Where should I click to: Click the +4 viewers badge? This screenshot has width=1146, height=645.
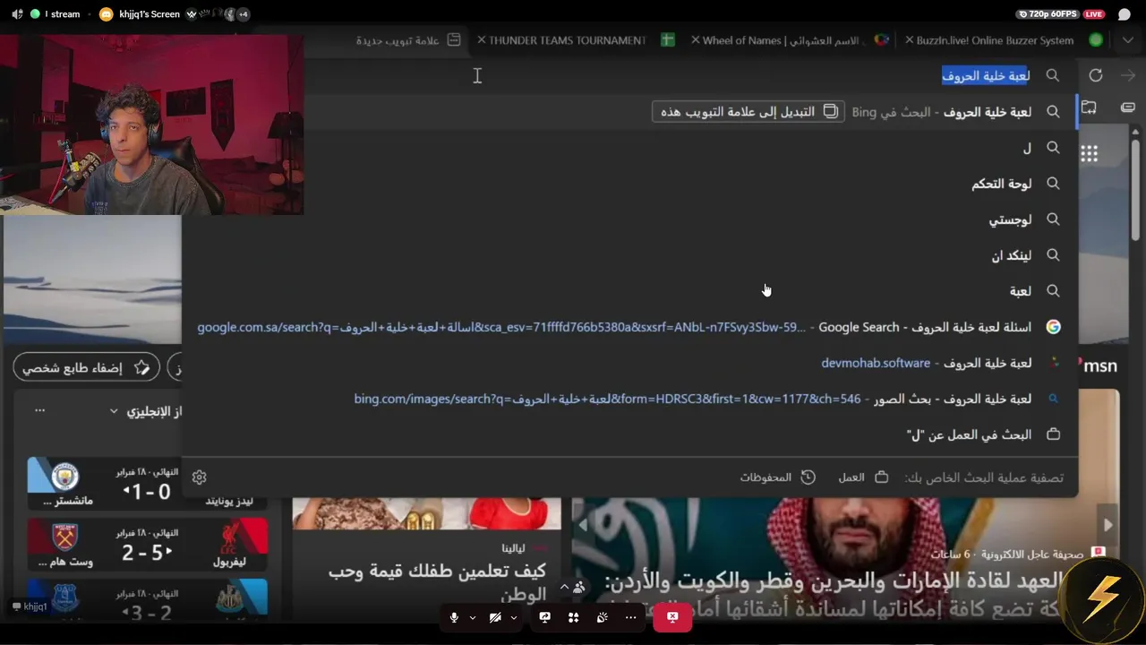click(243, 14)
